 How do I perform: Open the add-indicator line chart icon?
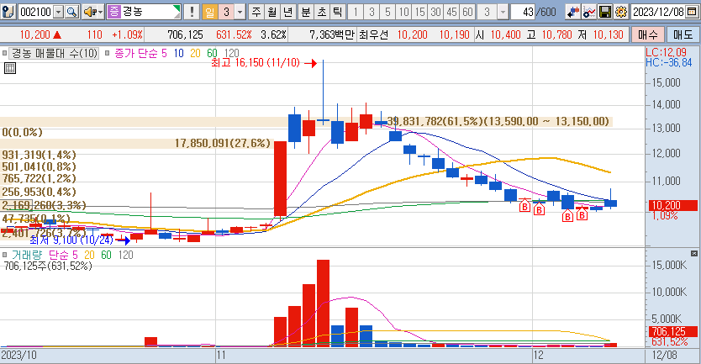point(588,12)
